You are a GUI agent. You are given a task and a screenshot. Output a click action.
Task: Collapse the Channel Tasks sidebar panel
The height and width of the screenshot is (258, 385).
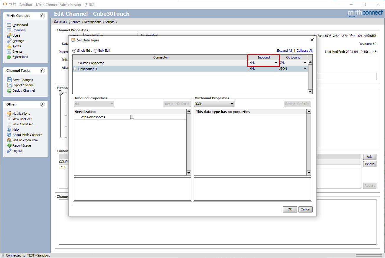43,71
